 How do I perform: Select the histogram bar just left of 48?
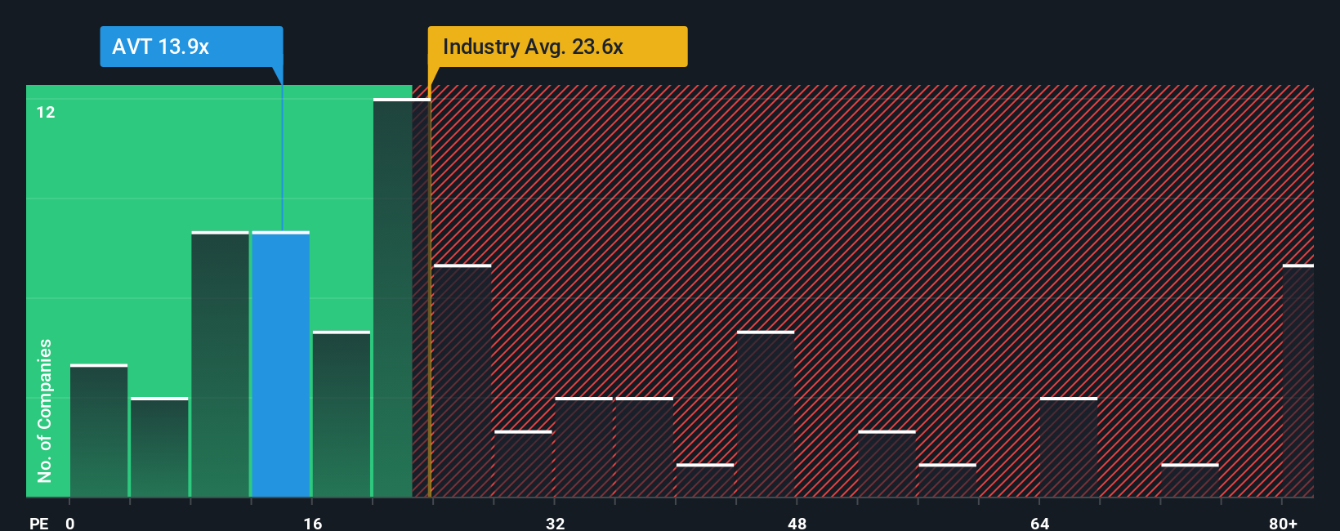766,414
